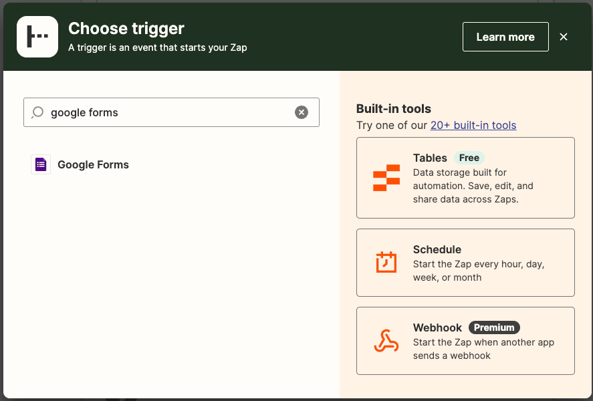Click the Zapier Tables logo inside the card
593x401 pixels.
(x=386, y=178)
